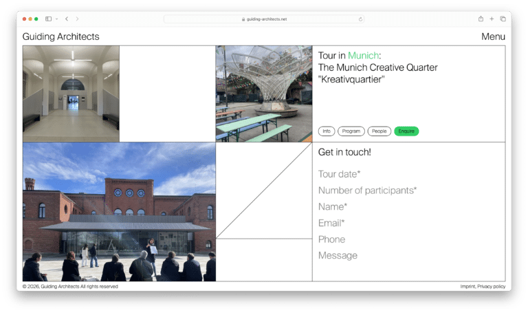The height and width of the screenshot is (313, 528).
Task: Open the Privacy policy footer link
Action: [491, 286]
